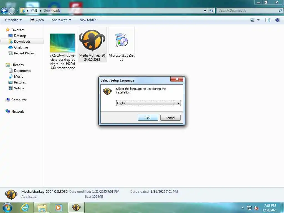Click the Forward navigation arrow
This screenshot has width=284, height=213.
12,11
